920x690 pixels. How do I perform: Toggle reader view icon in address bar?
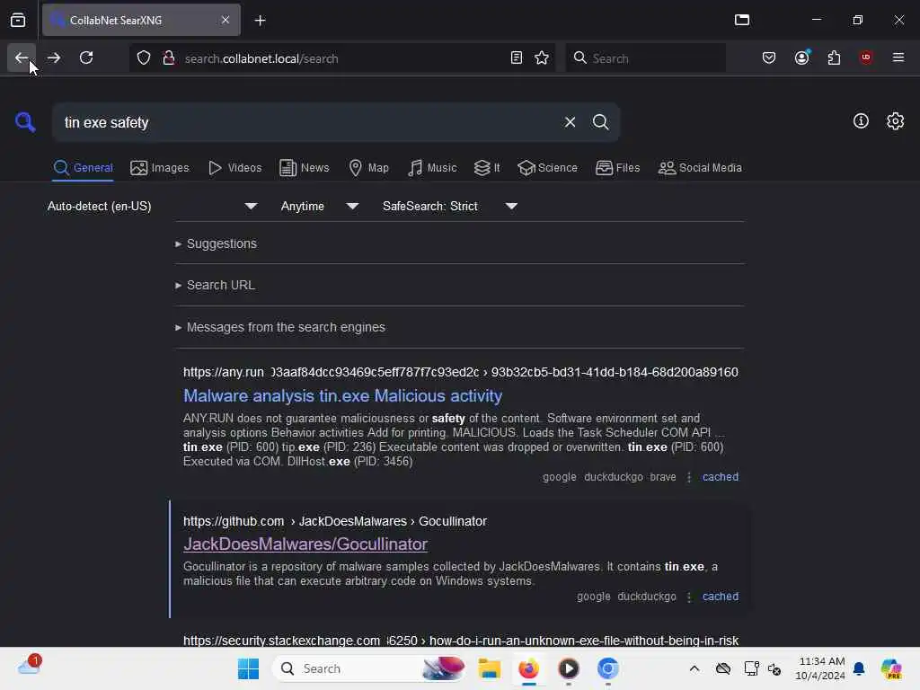point(517,58)
